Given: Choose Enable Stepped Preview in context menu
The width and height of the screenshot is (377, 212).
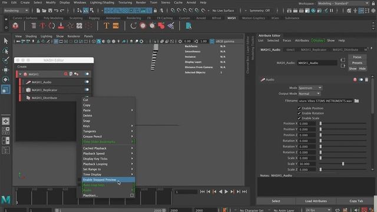Looking at the screenshot, I should point(108,180).
